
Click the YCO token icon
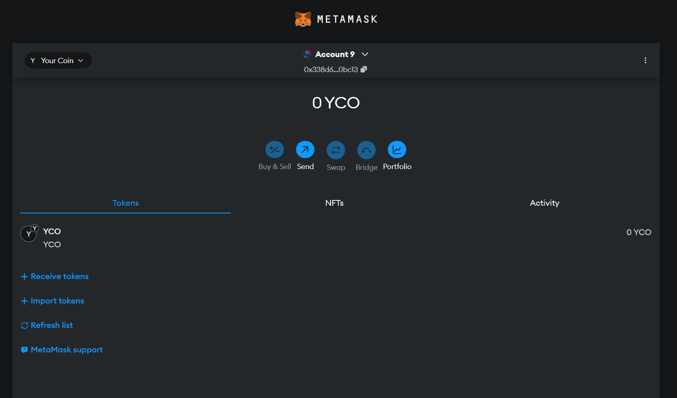pyautogui.click(x=29, y=234)
